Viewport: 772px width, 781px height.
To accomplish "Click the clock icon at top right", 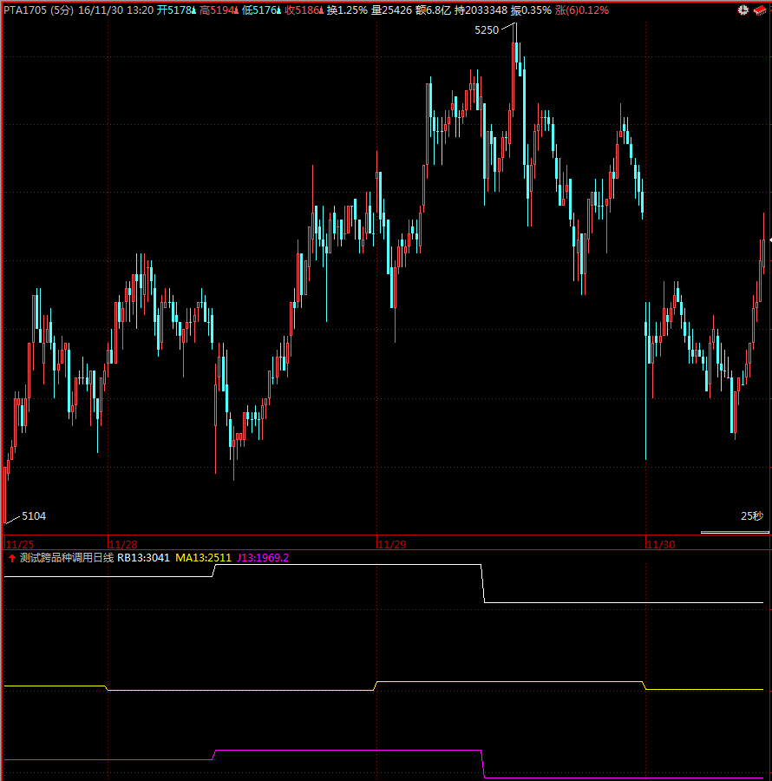I will tap(743, 10).
